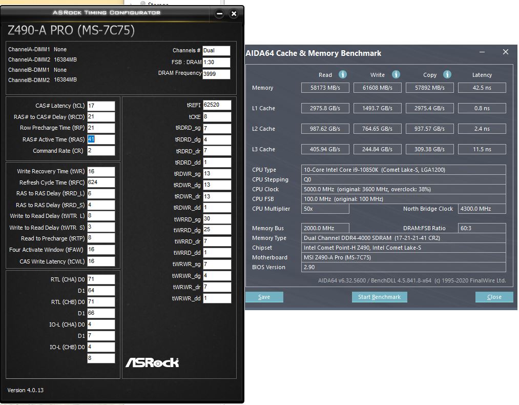Click the Refresh Cycle Time (tRFC) field
Screen dimensions: 519x405
(x=101, y=183)
